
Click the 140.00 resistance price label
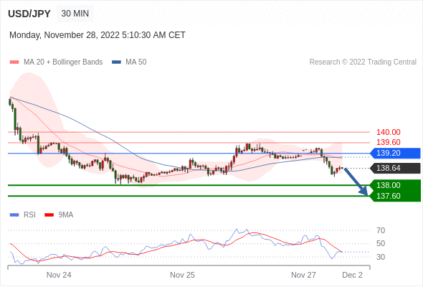[x=388, y=132]
